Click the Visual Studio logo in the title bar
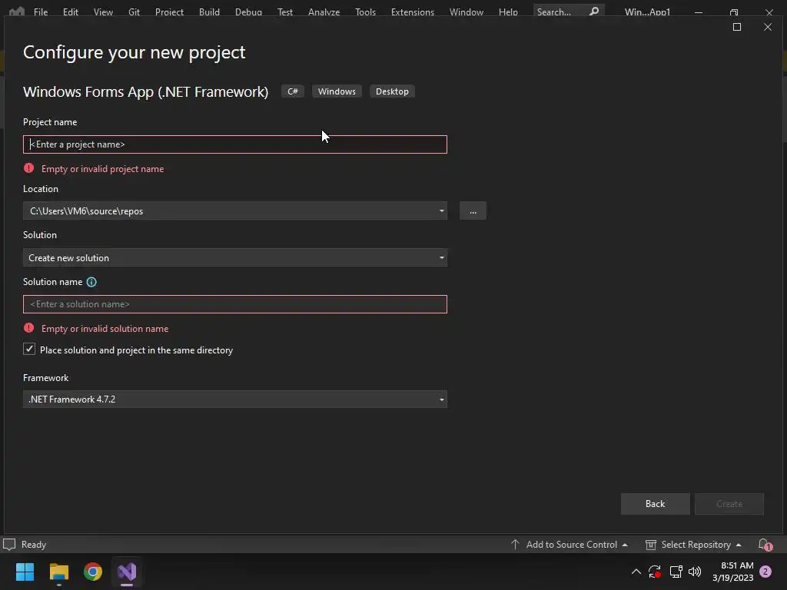787x590 pixels. [17, 11]
